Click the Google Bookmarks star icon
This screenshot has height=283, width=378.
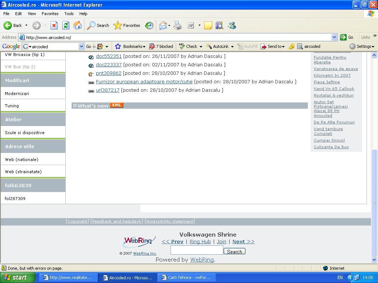coord(118,46)
